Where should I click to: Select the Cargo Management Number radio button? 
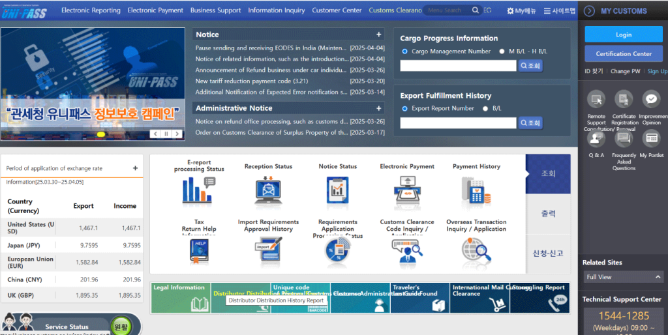405,51
